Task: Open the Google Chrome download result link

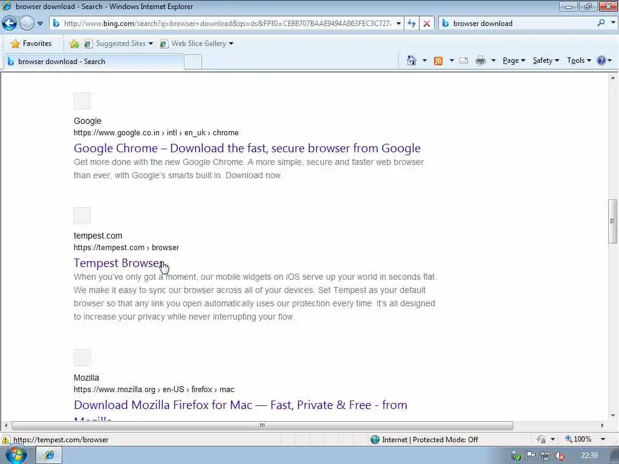Action: tap(247, 148)
